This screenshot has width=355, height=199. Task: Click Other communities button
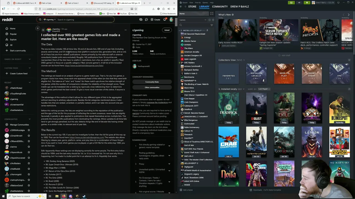tap(152, 87)
